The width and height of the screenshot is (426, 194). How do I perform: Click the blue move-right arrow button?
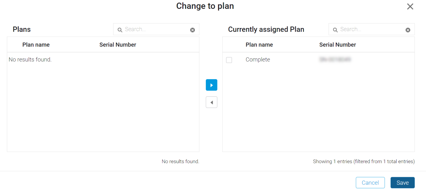coord(211,85)
